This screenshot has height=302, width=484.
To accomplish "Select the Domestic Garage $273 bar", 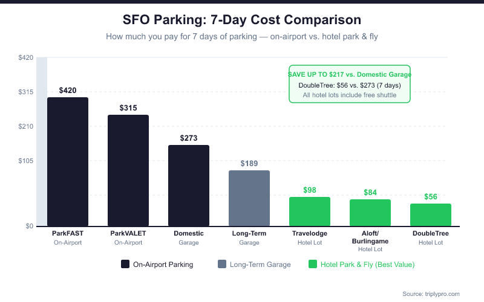I will coord(189,185).
